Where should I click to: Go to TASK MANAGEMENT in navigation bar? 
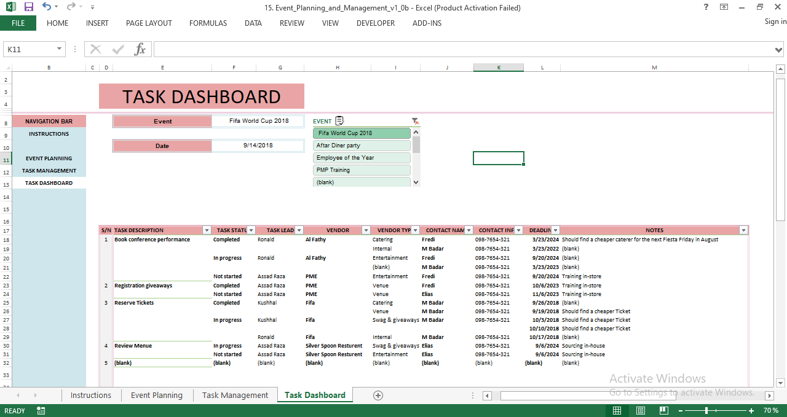point(49,171)
